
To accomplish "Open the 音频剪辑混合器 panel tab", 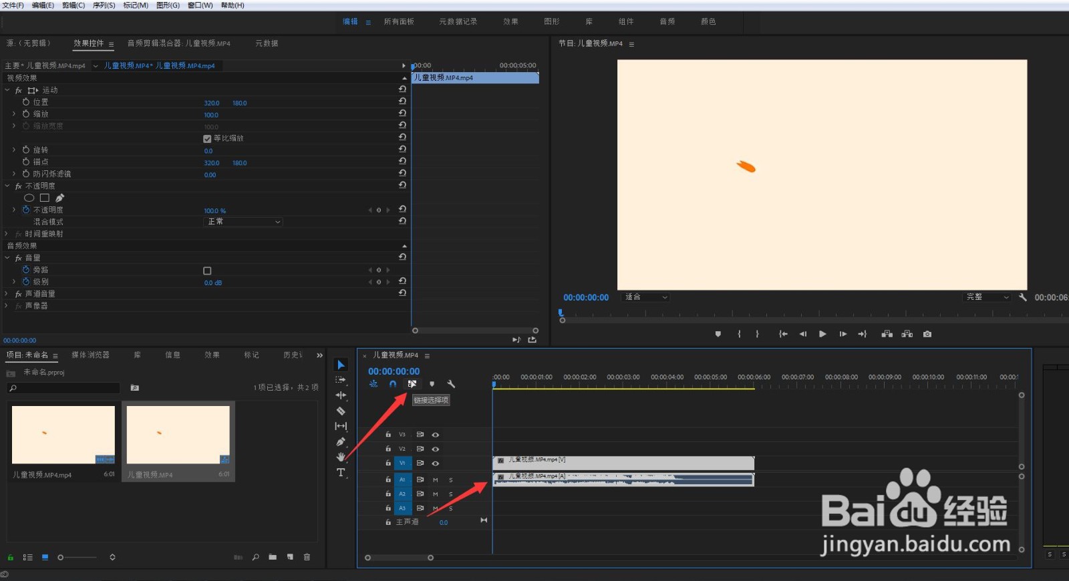I will click(179, 43).
